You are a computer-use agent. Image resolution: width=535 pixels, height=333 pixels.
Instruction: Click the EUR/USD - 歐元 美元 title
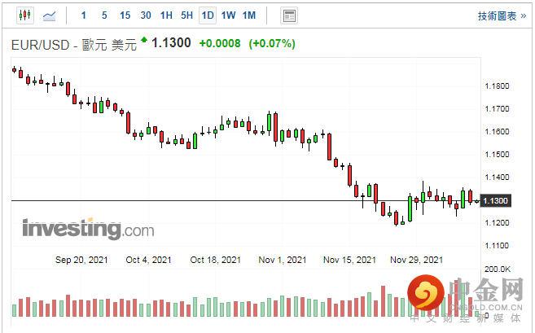[74, 45]
